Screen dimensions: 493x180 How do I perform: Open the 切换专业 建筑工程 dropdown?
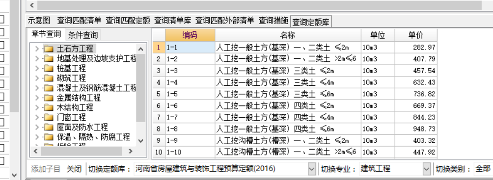pyautogui.click(x=426, y=169)
